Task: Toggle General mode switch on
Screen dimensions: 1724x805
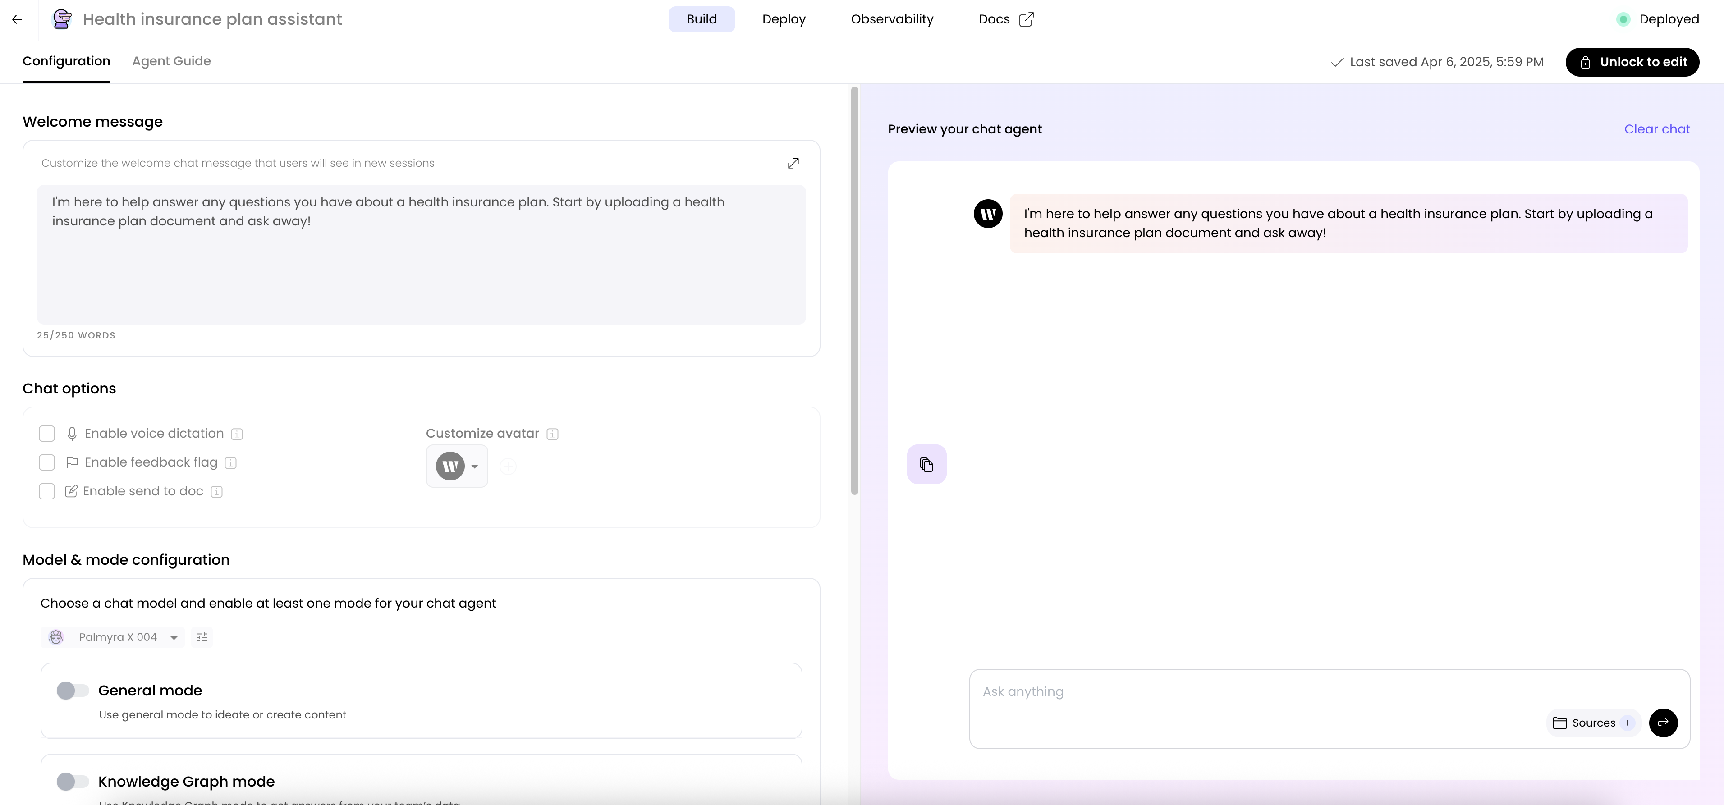Action: pyautogui.click(x=72, y=691)
